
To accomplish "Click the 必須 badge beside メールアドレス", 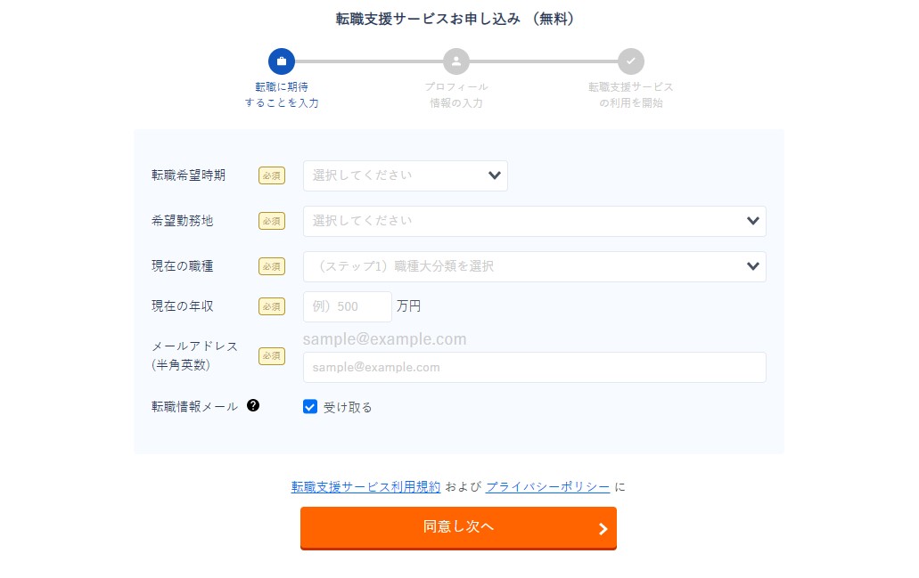I will pos(272,356).
